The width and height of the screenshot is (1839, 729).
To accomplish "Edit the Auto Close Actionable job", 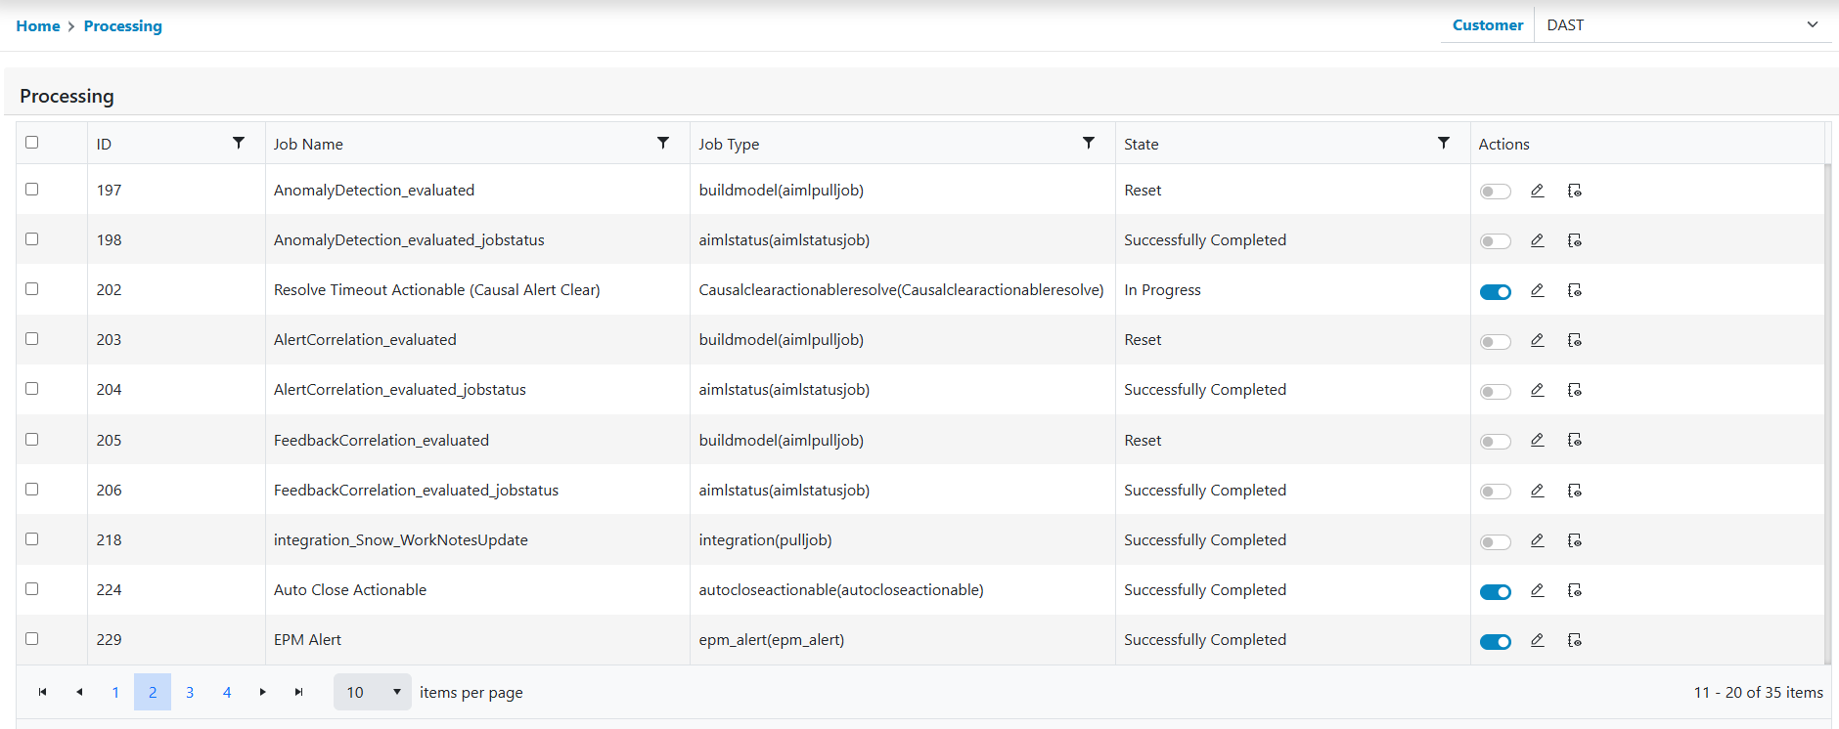I will [1537, 590].
